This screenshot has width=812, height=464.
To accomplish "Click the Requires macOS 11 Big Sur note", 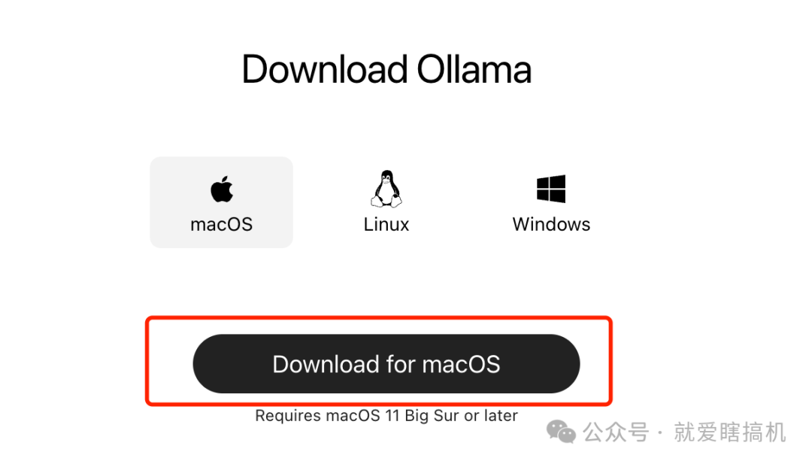I will (x=386, y=415).
